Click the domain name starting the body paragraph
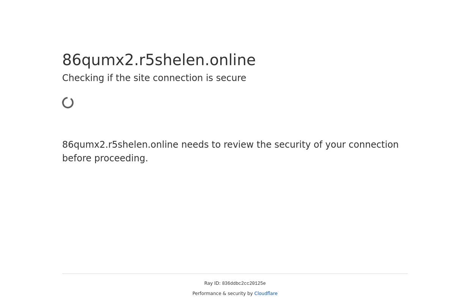This screenshot has height=303, width=470. tap(120, 145)
